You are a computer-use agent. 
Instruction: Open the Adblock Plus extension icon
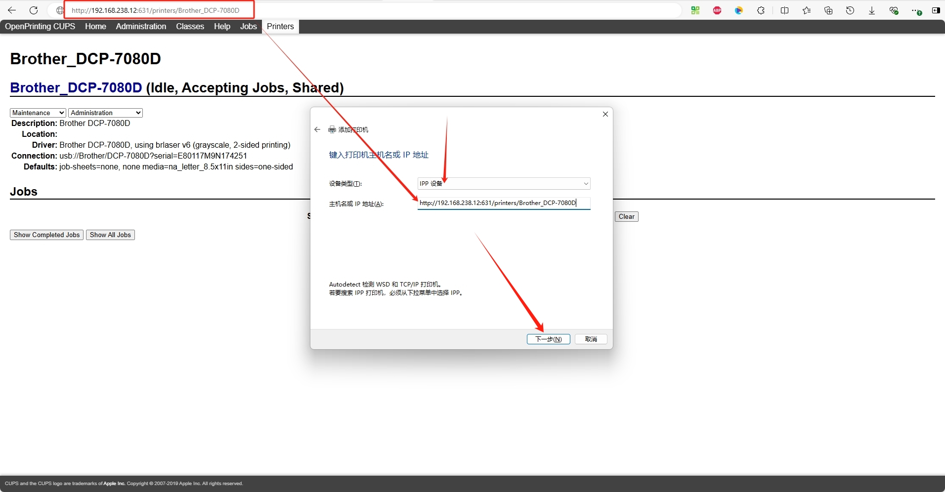click(x=717, y=10)
